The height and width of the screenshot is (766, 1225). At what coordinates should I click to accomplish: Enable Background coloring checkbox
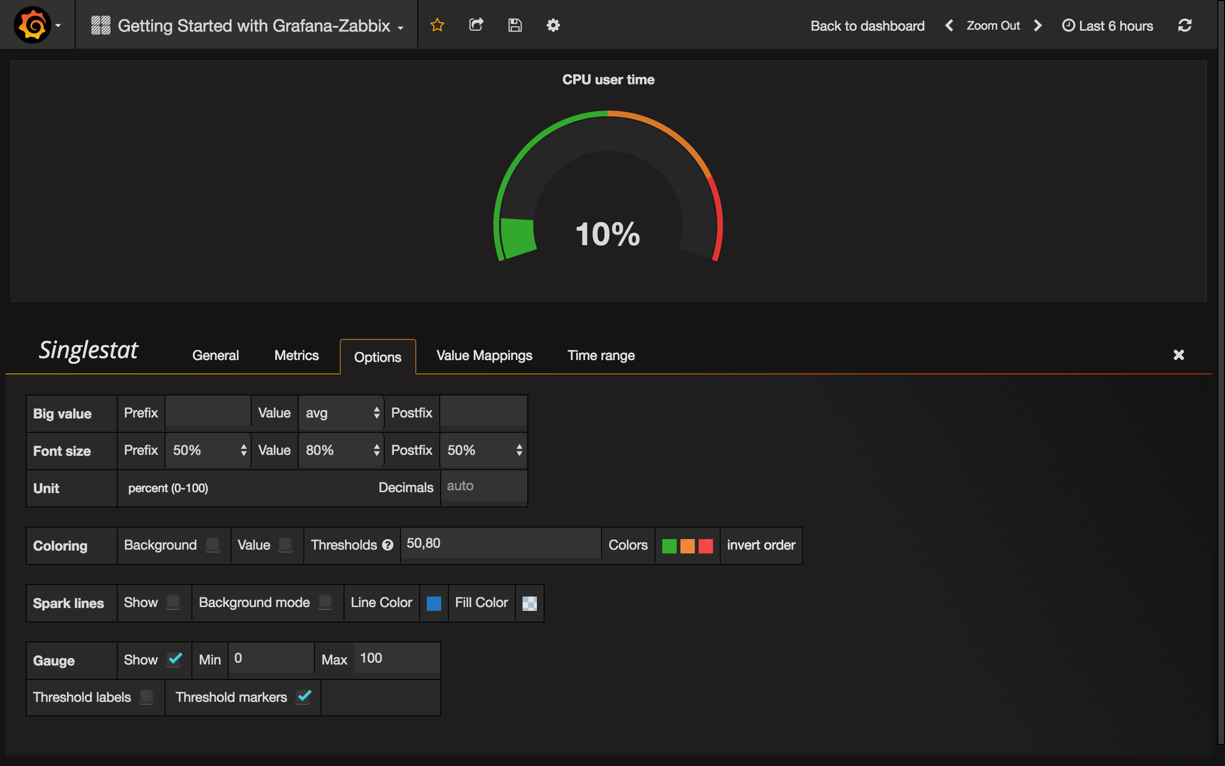click(x=212, y=545)
